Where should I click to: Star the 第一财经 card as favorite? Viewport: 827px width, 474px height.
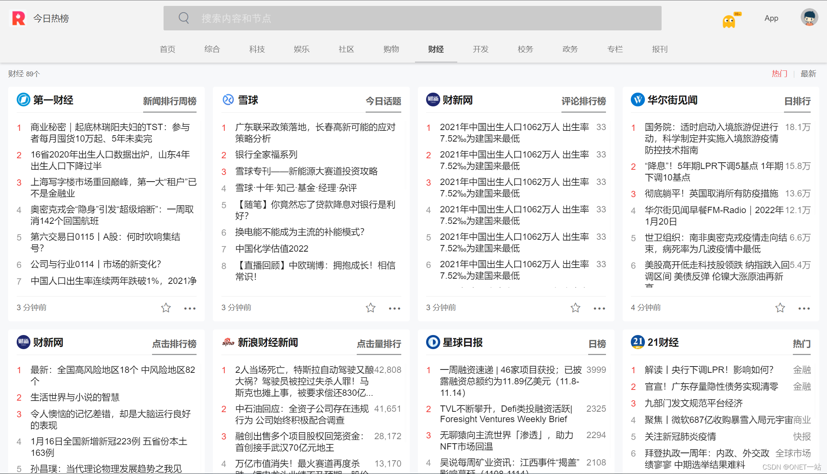pos(166,308)
